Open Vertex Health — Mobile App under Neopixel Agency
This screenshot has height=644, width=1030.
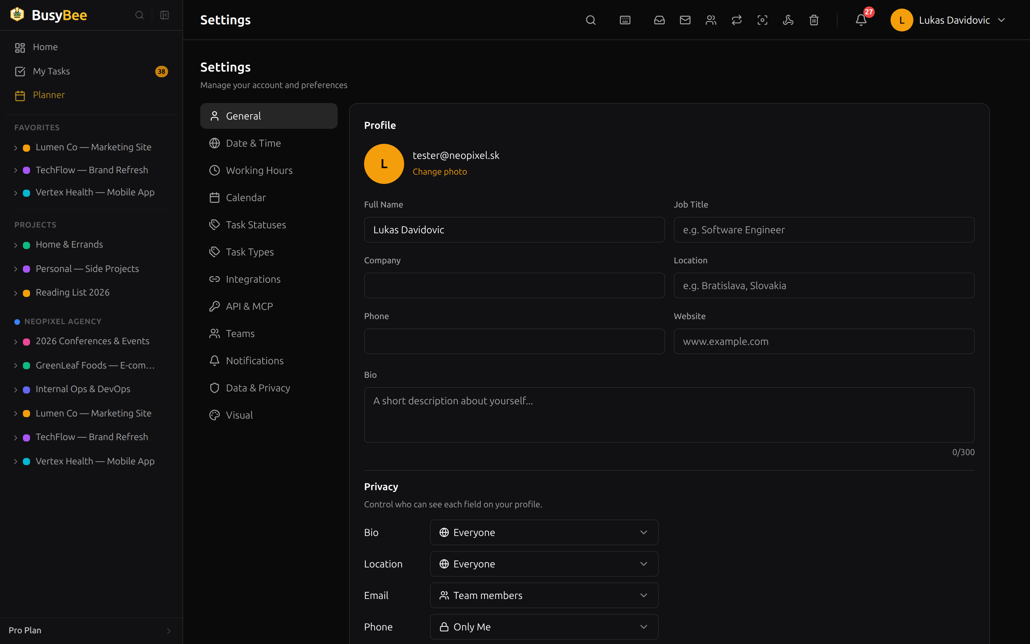pyautogui.click(x=95, y=461)
